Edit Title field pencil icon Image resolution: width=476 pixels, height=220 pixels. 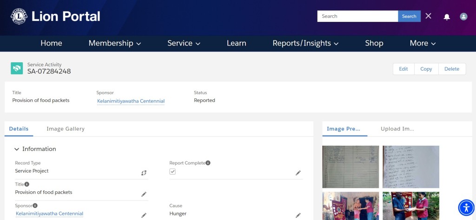[x=144, y=194]
